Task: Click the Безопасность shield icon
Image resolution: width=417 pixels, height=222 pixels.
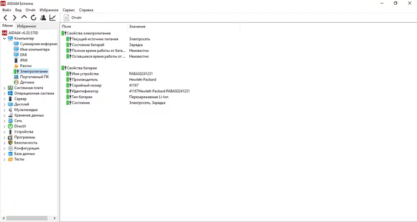Action: (10, 143)
